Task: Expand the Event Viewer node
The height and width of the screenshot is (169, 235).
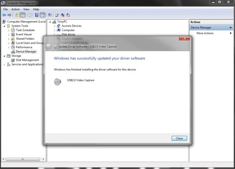Action: coord(9,34)
